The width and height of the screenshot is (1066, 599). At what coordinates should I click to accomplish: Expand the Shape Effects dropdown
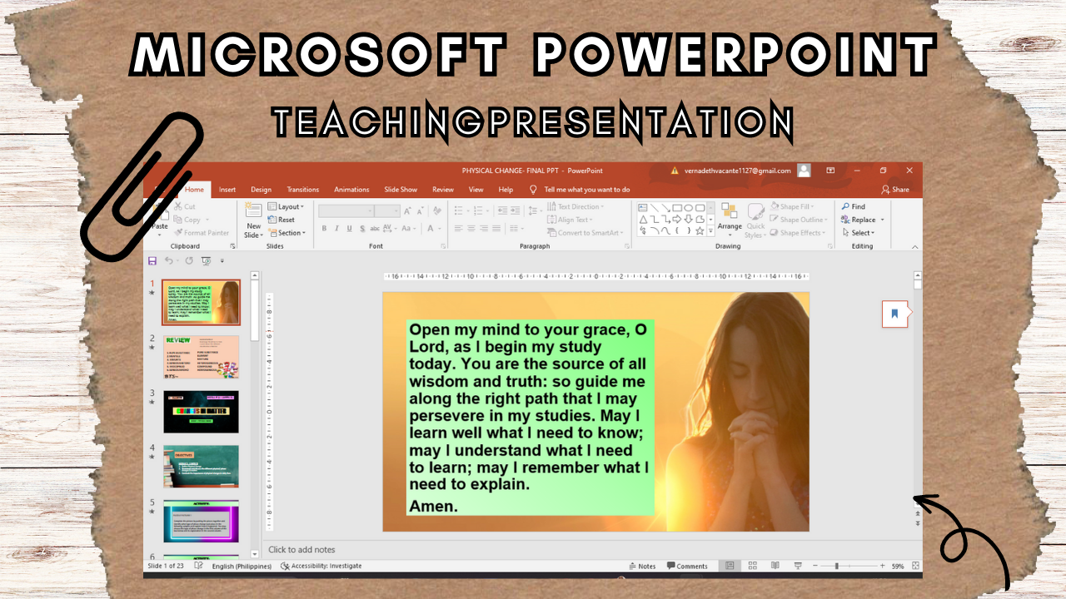[x=798, y=233]
